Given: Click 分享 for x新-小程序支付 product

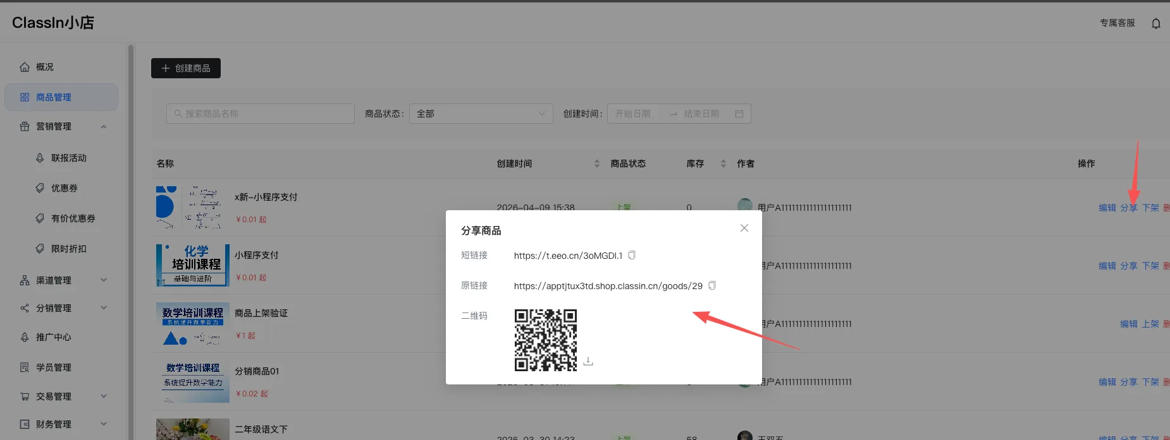Looking at the screenshot, I should coord(1129,208).
